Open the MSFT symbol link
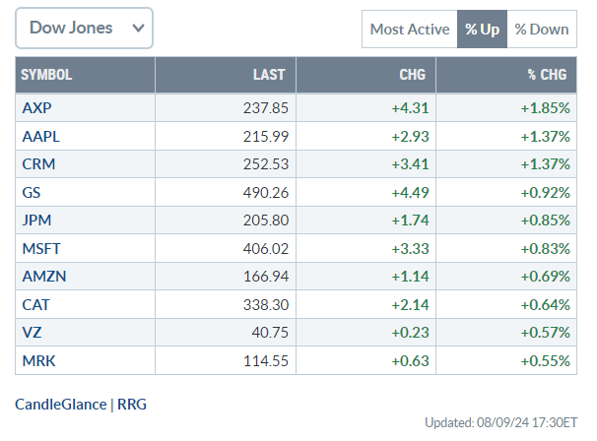 41,249
